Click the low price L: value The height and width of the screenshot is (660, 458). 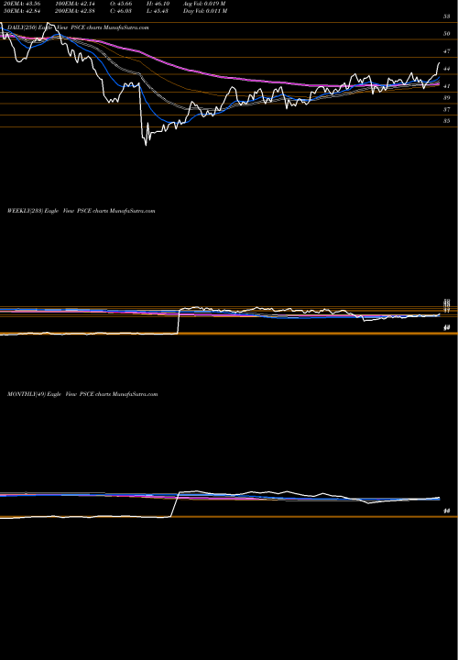pos(159,11)
